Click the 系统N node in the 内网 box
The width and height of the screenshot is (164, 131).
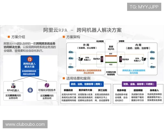pyautogui.click(x=153, y=67)
